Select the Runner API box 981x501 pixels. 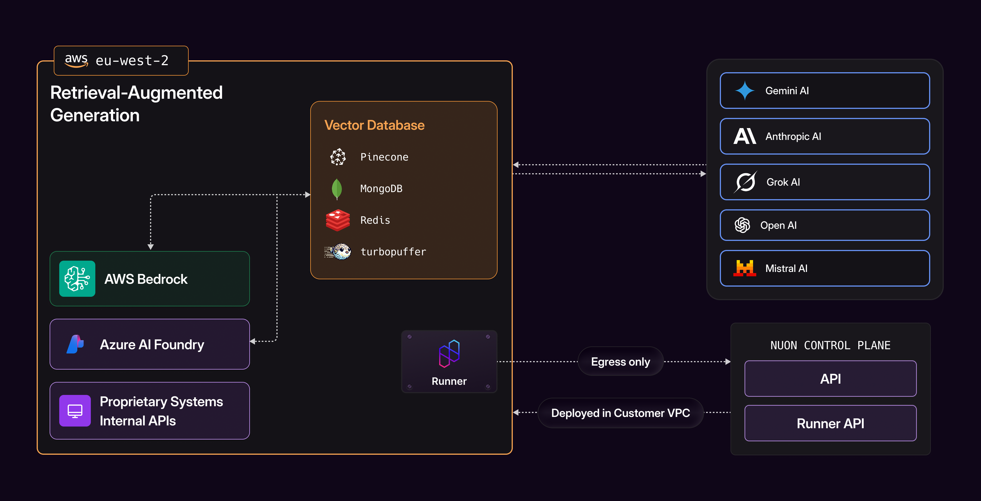click(x=830, y=423)
